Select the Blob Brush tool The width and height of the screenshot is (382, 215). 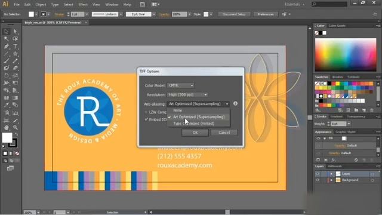tap(7, 68)
